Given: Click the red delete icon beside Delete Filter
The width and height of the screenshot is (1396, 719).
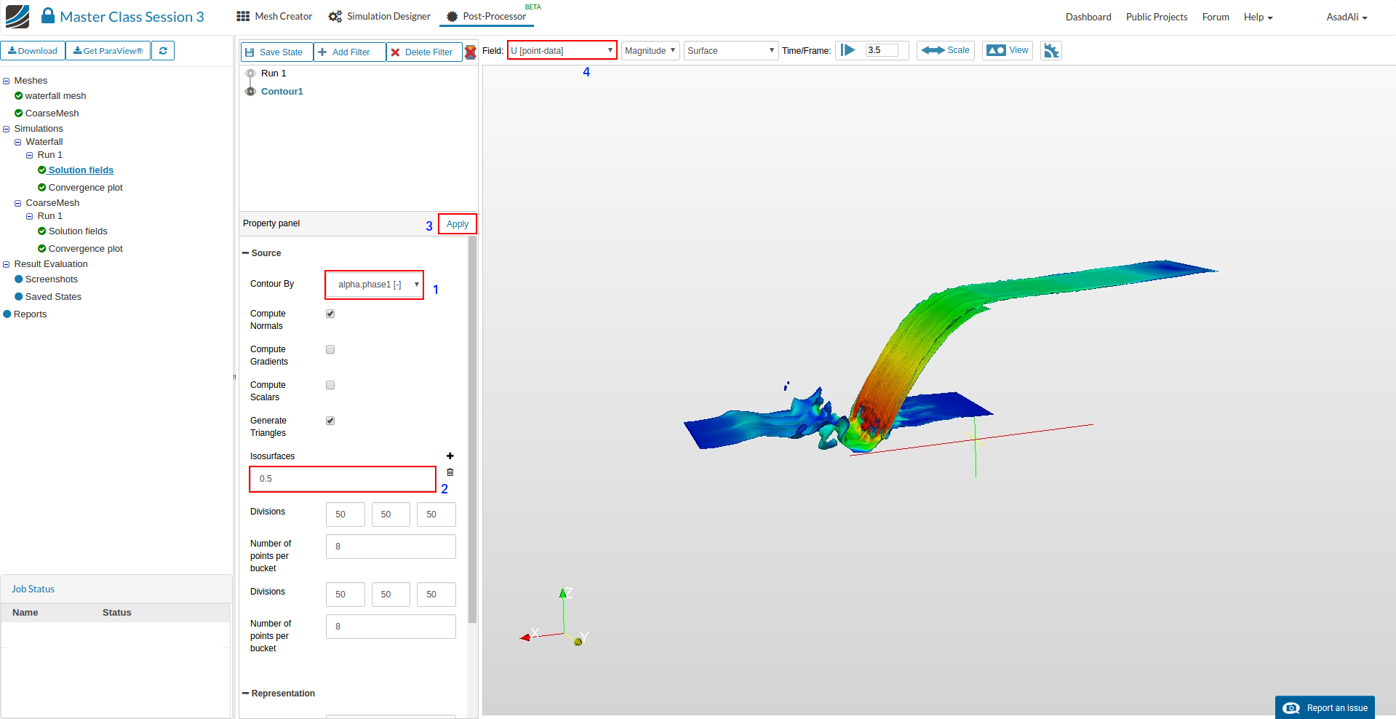Looking at the screenshot, I should [x=471, y=52].
